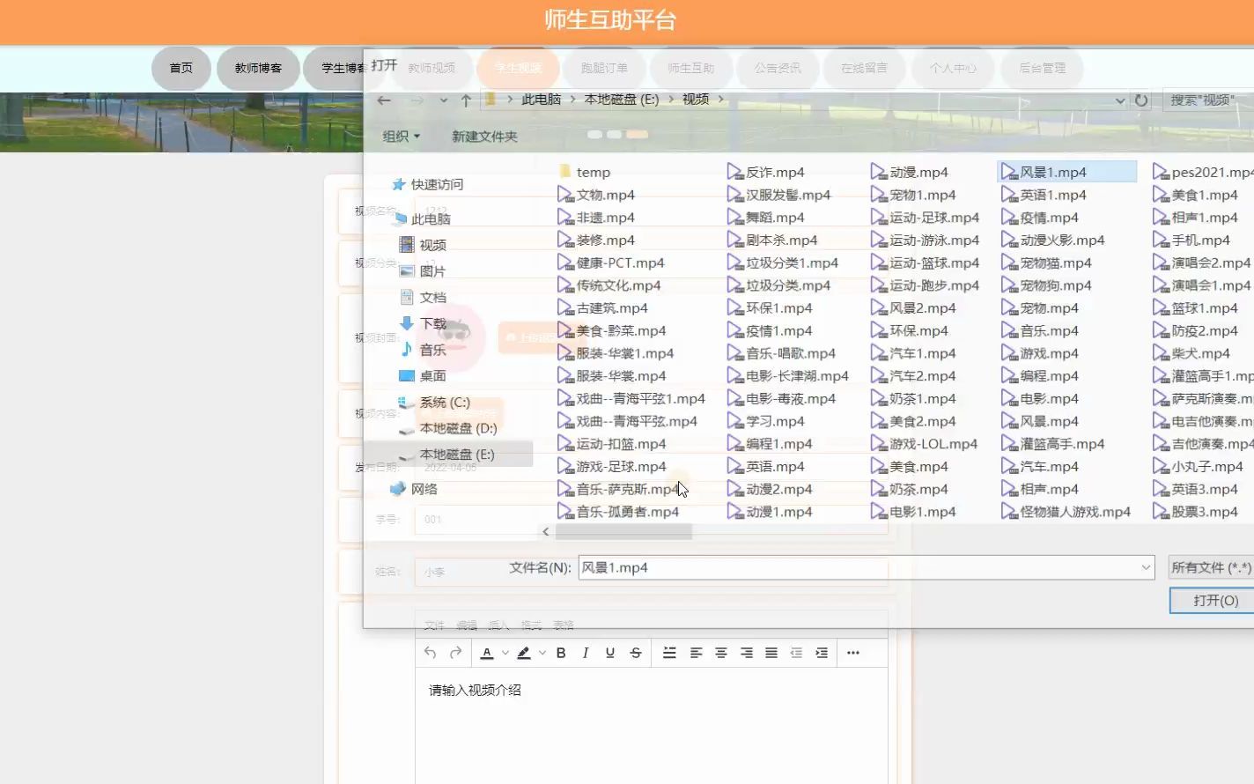Select file 健康-PCT.mp4
Viewport: 1254px width, 784px height.
(x=611, y=263)
